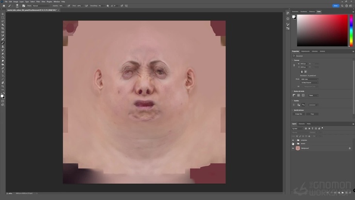Open the bit depth Bits/Channel dropdown
Image resolution: width=355 pixels, height=200 pixels.
click(x=309, y=83)
